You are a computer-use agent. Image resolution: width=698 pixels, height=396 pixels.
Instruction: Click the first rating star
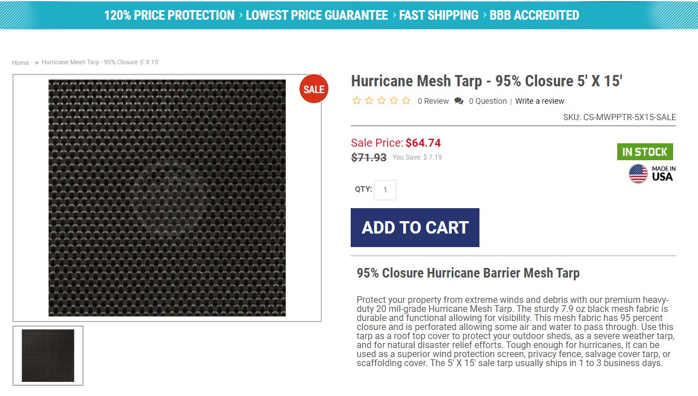pyautogui.click(x=356, y=101)
